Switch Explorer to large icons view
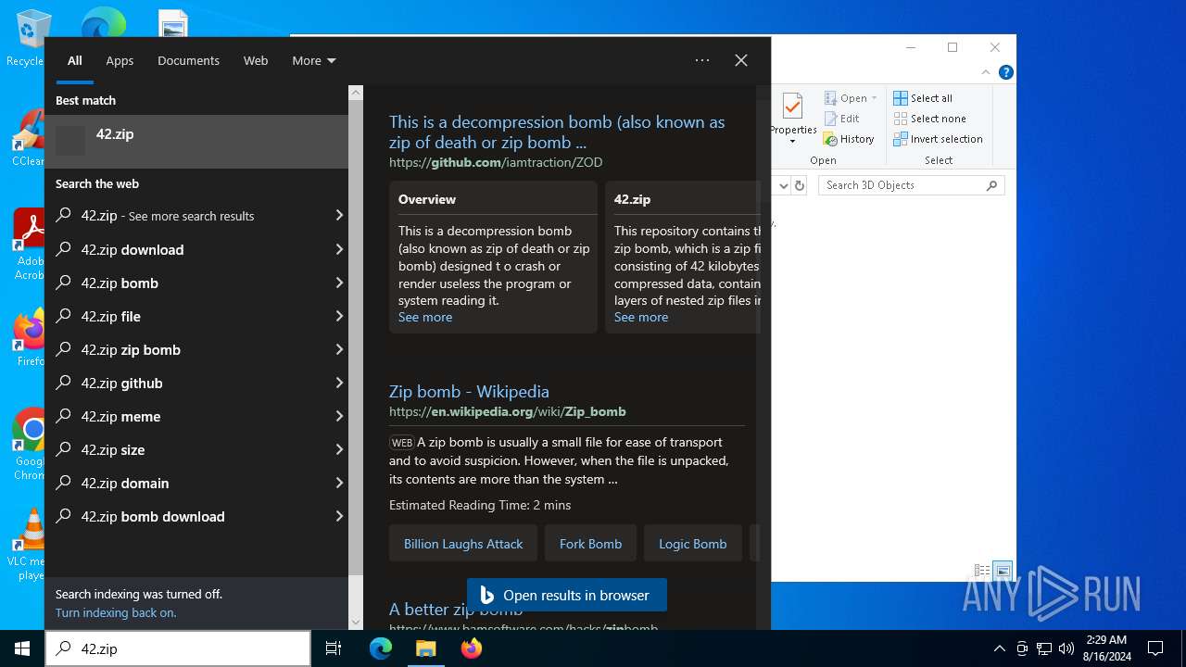The image size is (1186, 667). tap(1003, 571)
